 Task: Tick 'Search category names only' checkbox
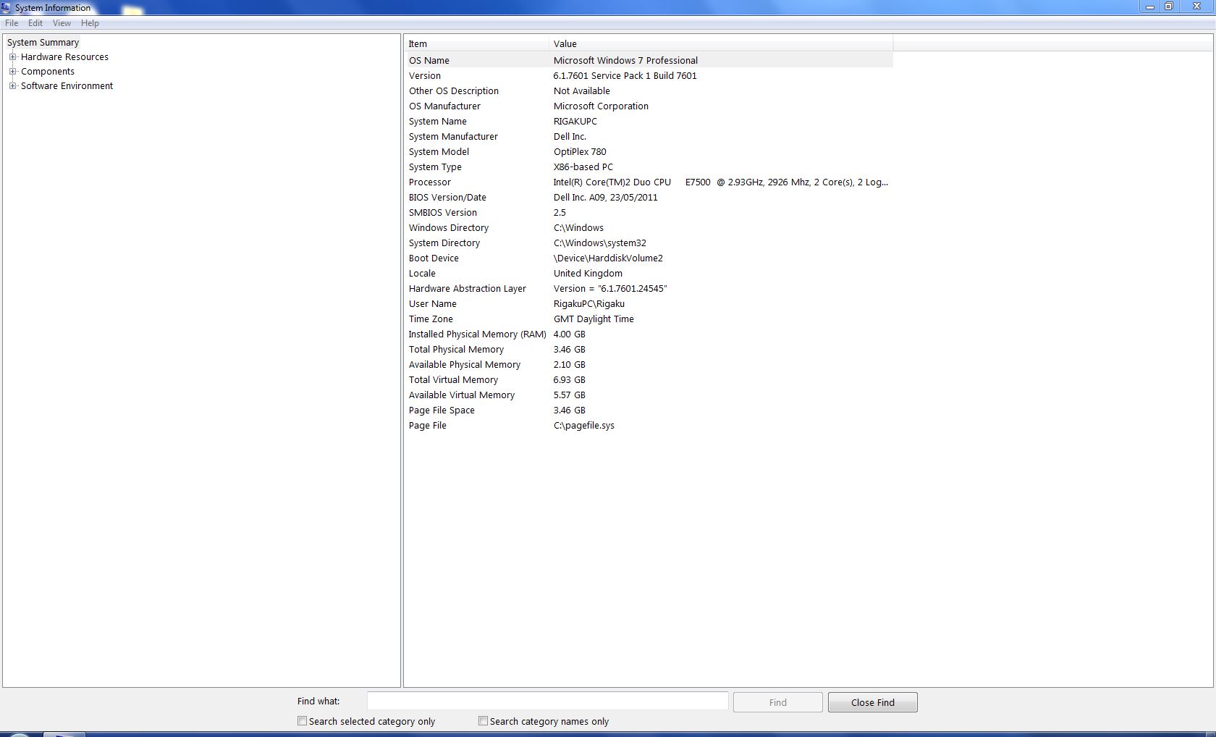click(x=483, y=721)
